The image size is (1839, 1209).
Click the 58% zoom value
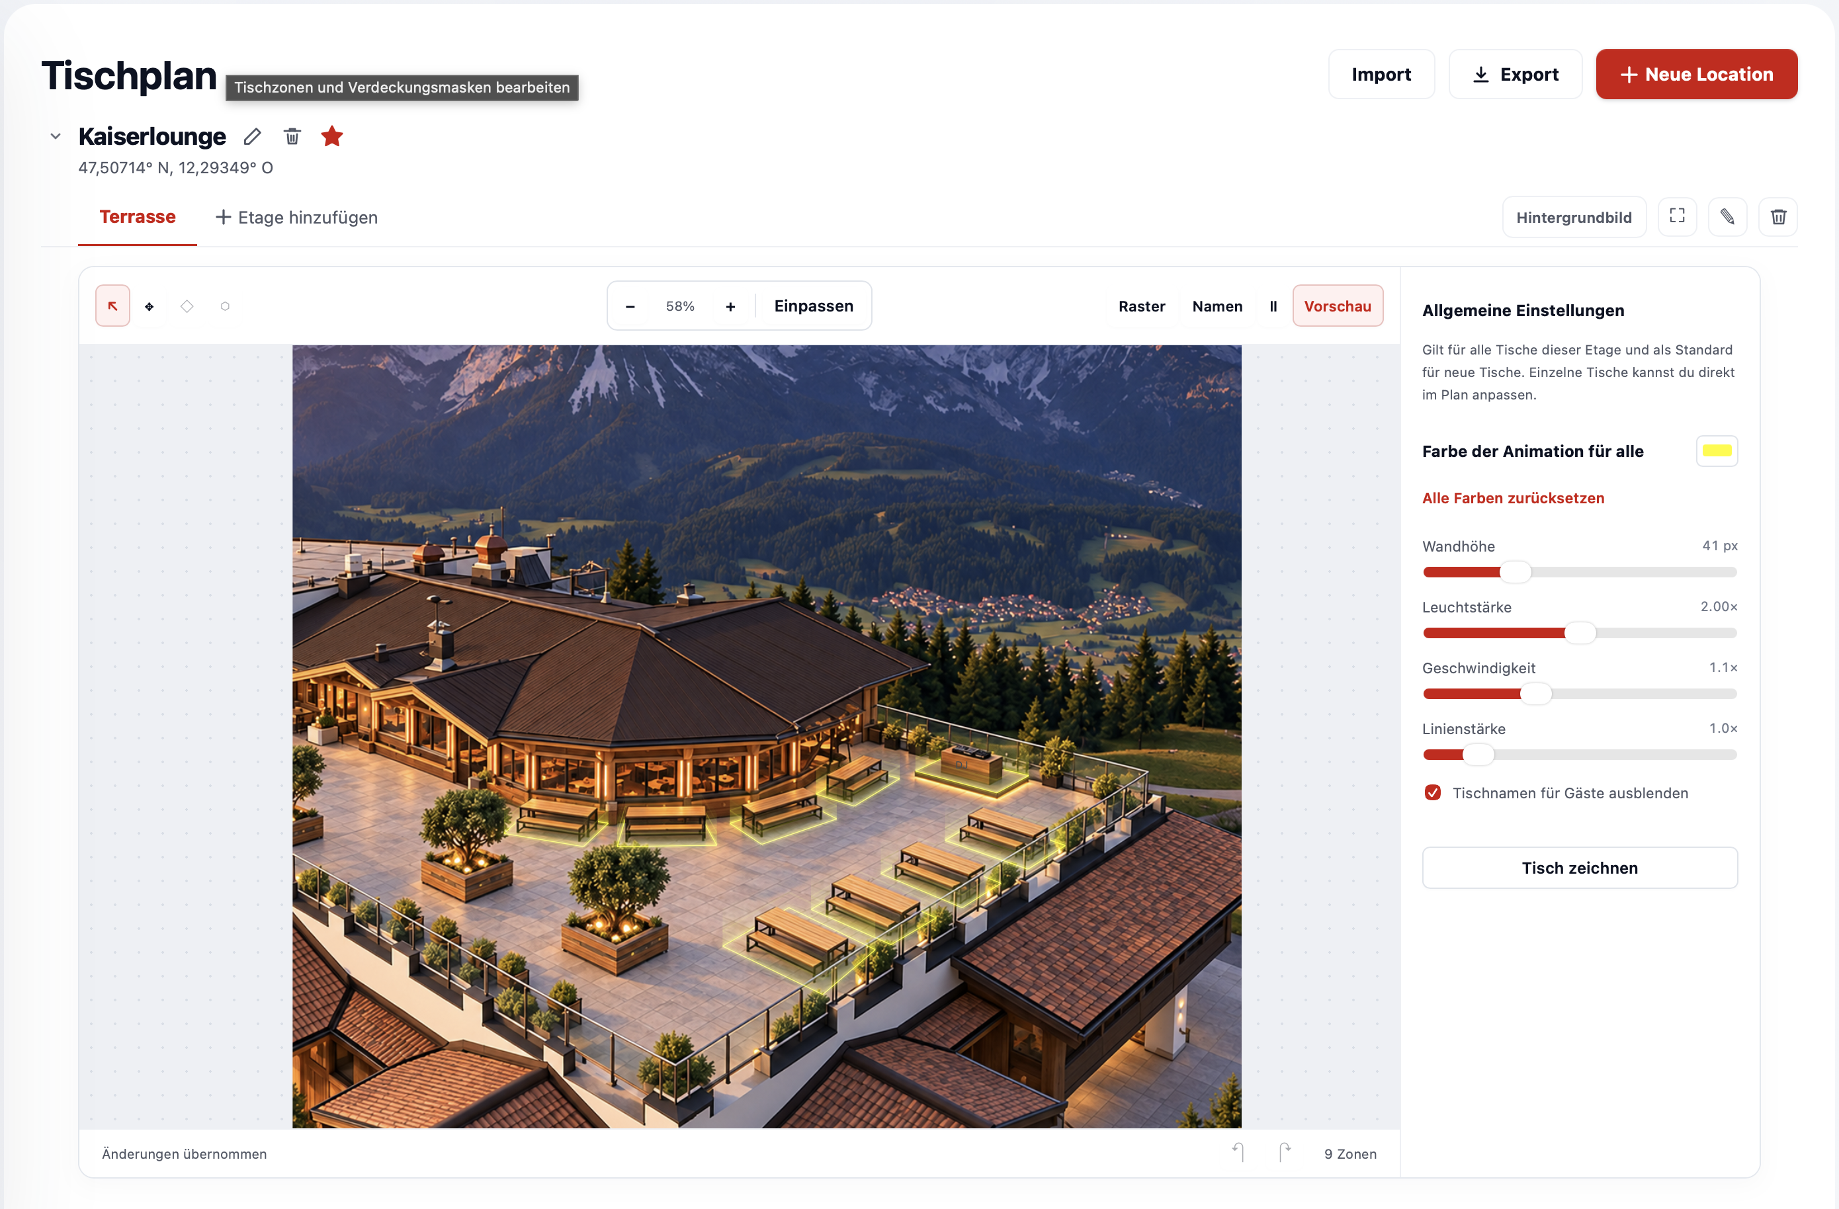[680, 307]
